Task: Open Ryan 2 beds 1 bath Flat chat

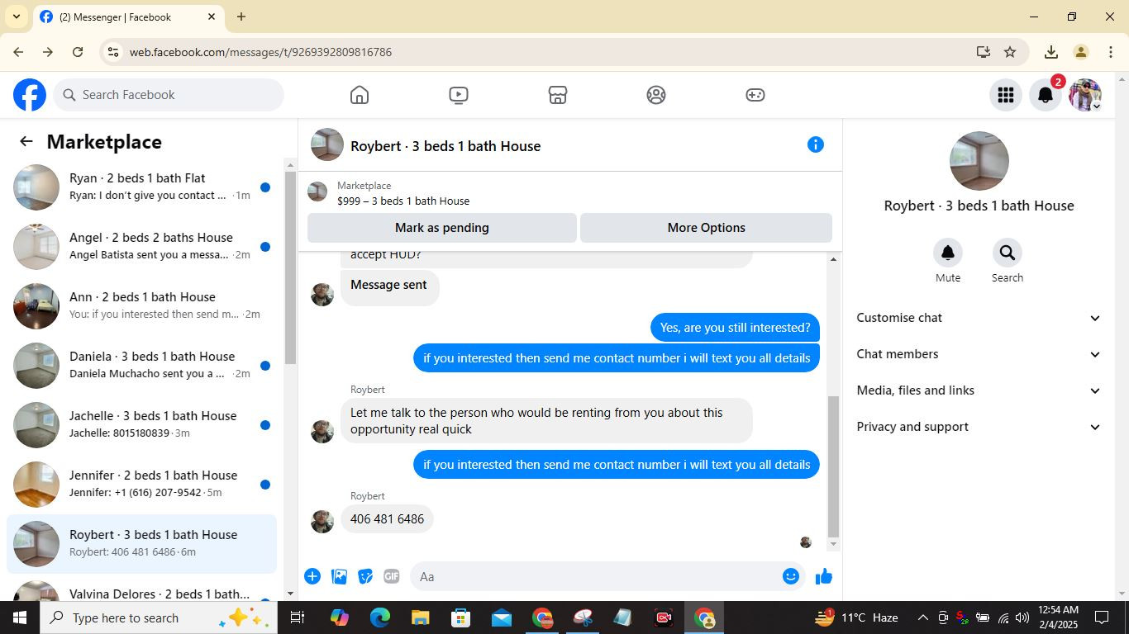Action: coord(142,187)
